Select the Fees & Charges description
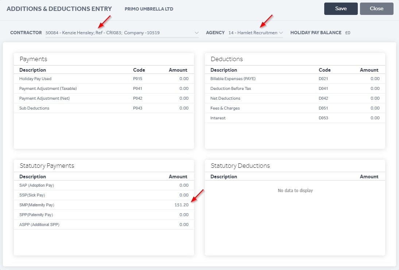The height and width of the screenshot is (270, 399). click(225, 108)
